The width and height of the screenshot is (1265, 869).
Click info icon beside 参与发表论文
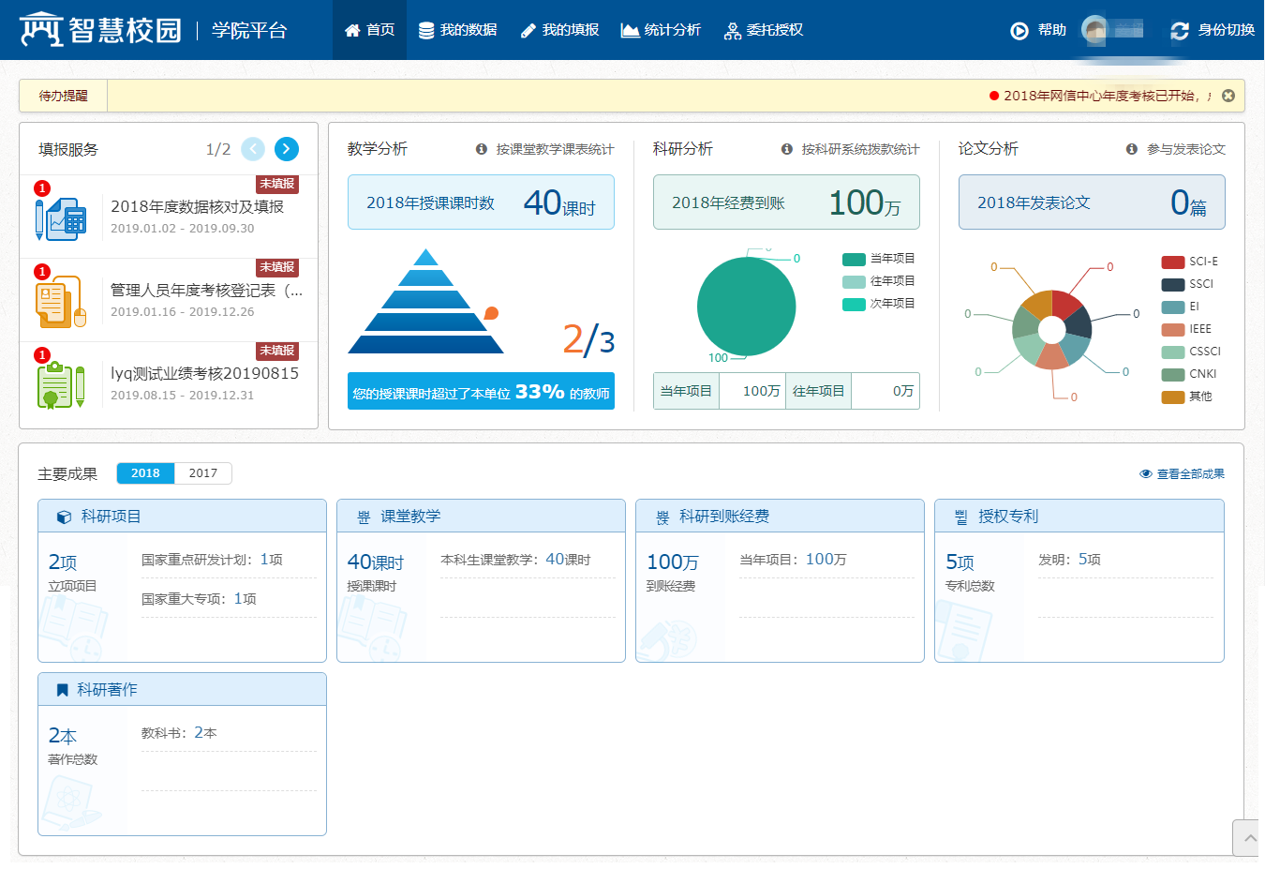pos(1131,149)
